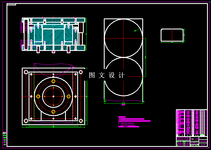This screenshot has height=150, width=211.
Task: Click the left bottom screw of the section view
Action: point(38,50)
